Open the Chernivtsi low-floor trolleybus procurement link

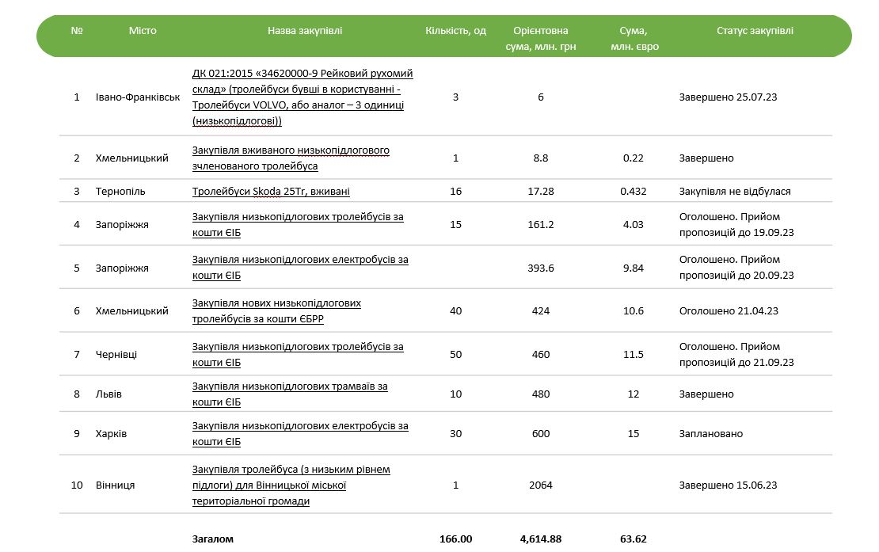tap(298, 354)
